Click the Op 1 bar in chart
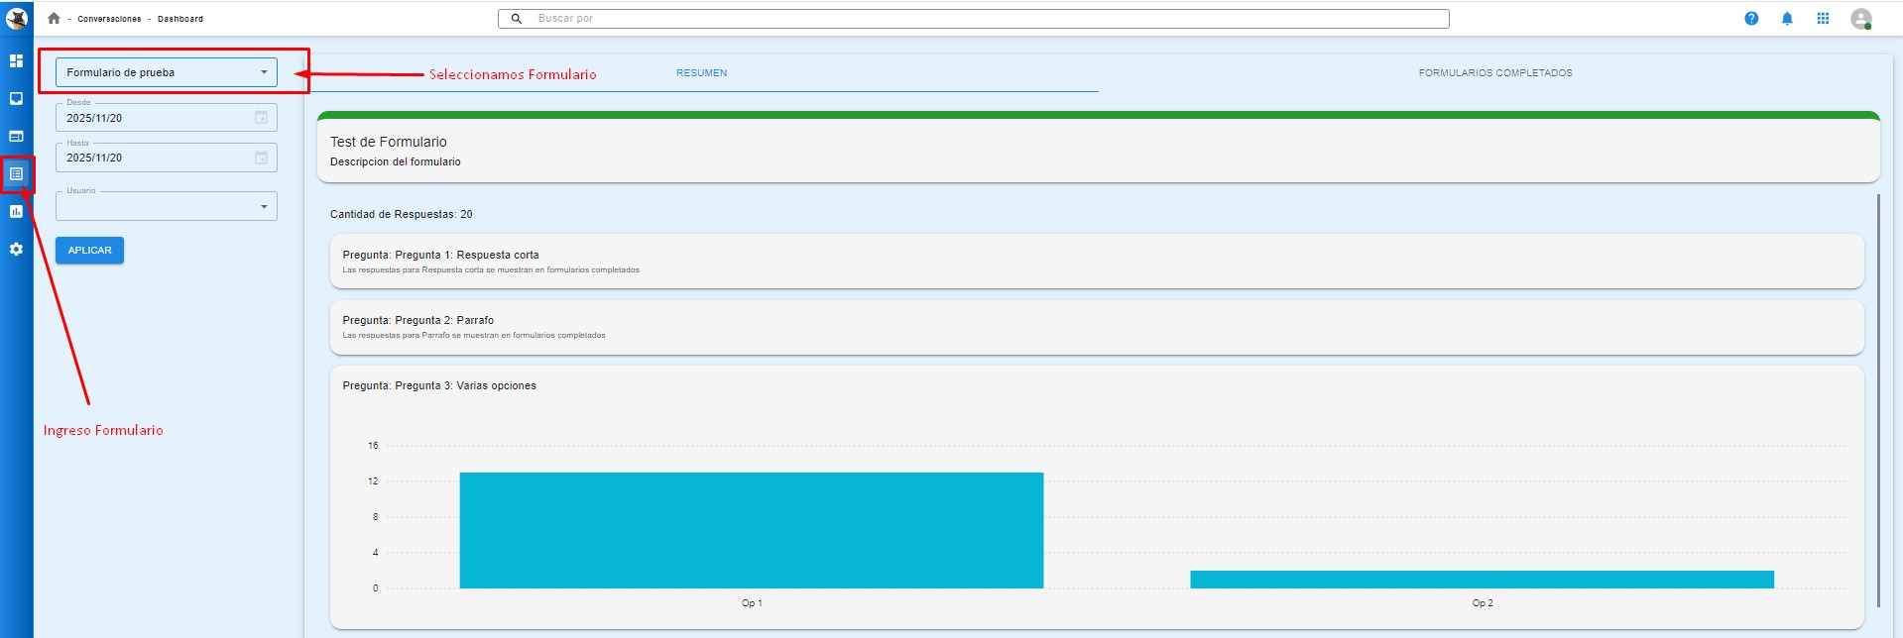The image size is (1903, 638). (751, 530)
